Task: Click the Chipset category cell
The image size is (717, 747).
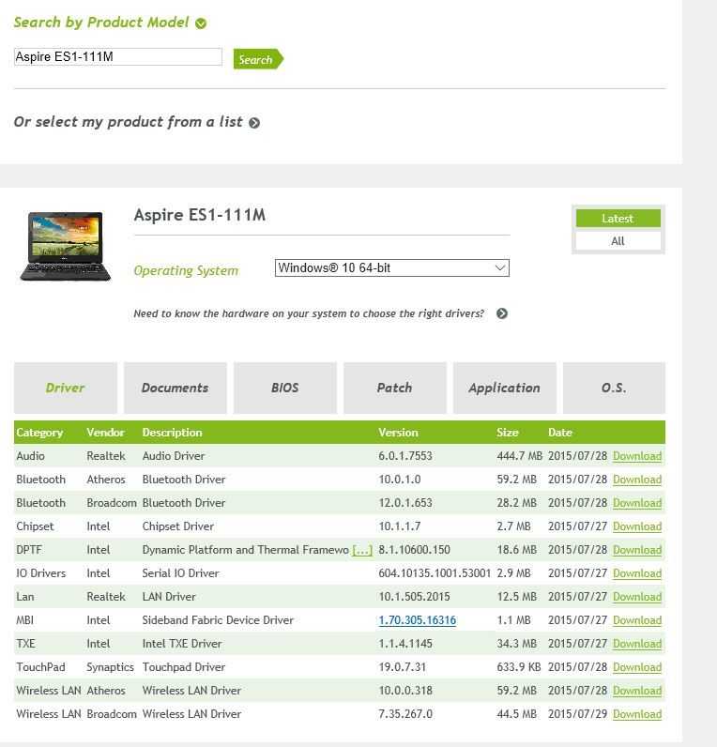Action: (x=35, y=526)
